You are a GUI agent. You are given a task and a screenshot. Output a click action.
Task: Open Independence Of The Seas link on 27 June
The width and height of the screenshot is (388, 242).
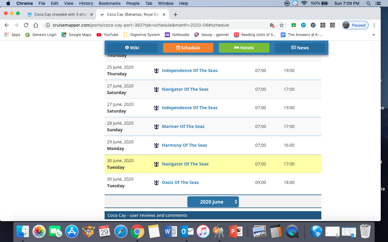[x=189, y=108]
